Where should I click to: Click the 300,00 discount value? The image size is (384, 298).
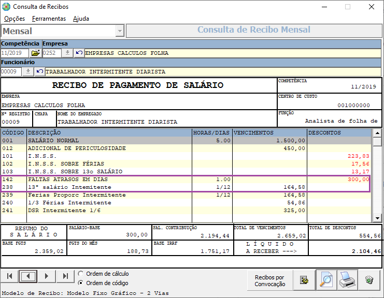tap(358, 180)
